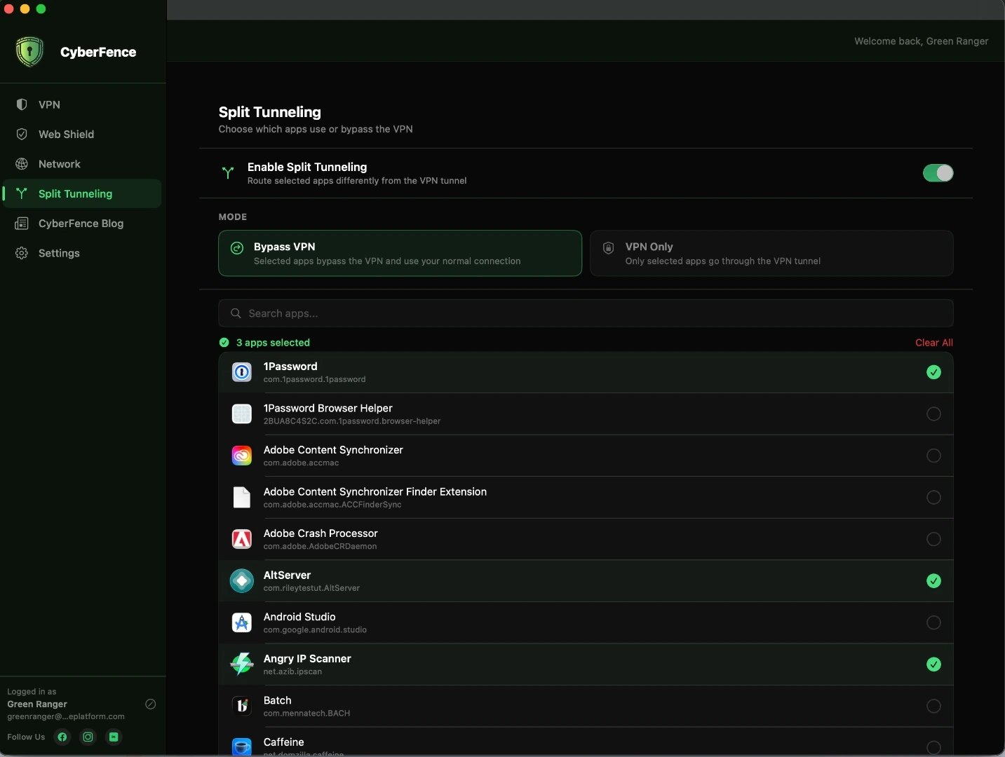This screenshot has height=757, width=1005.
Task: Click the "com.mennatech.BACH" bundle ID
Action: [x=306, y=714]
